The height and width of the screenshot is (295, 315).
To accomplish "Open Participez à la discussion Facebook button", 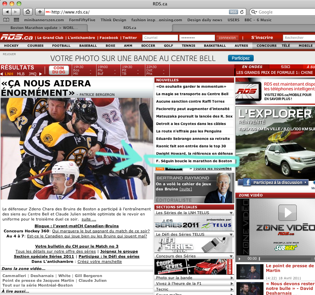I will point(273,182).
